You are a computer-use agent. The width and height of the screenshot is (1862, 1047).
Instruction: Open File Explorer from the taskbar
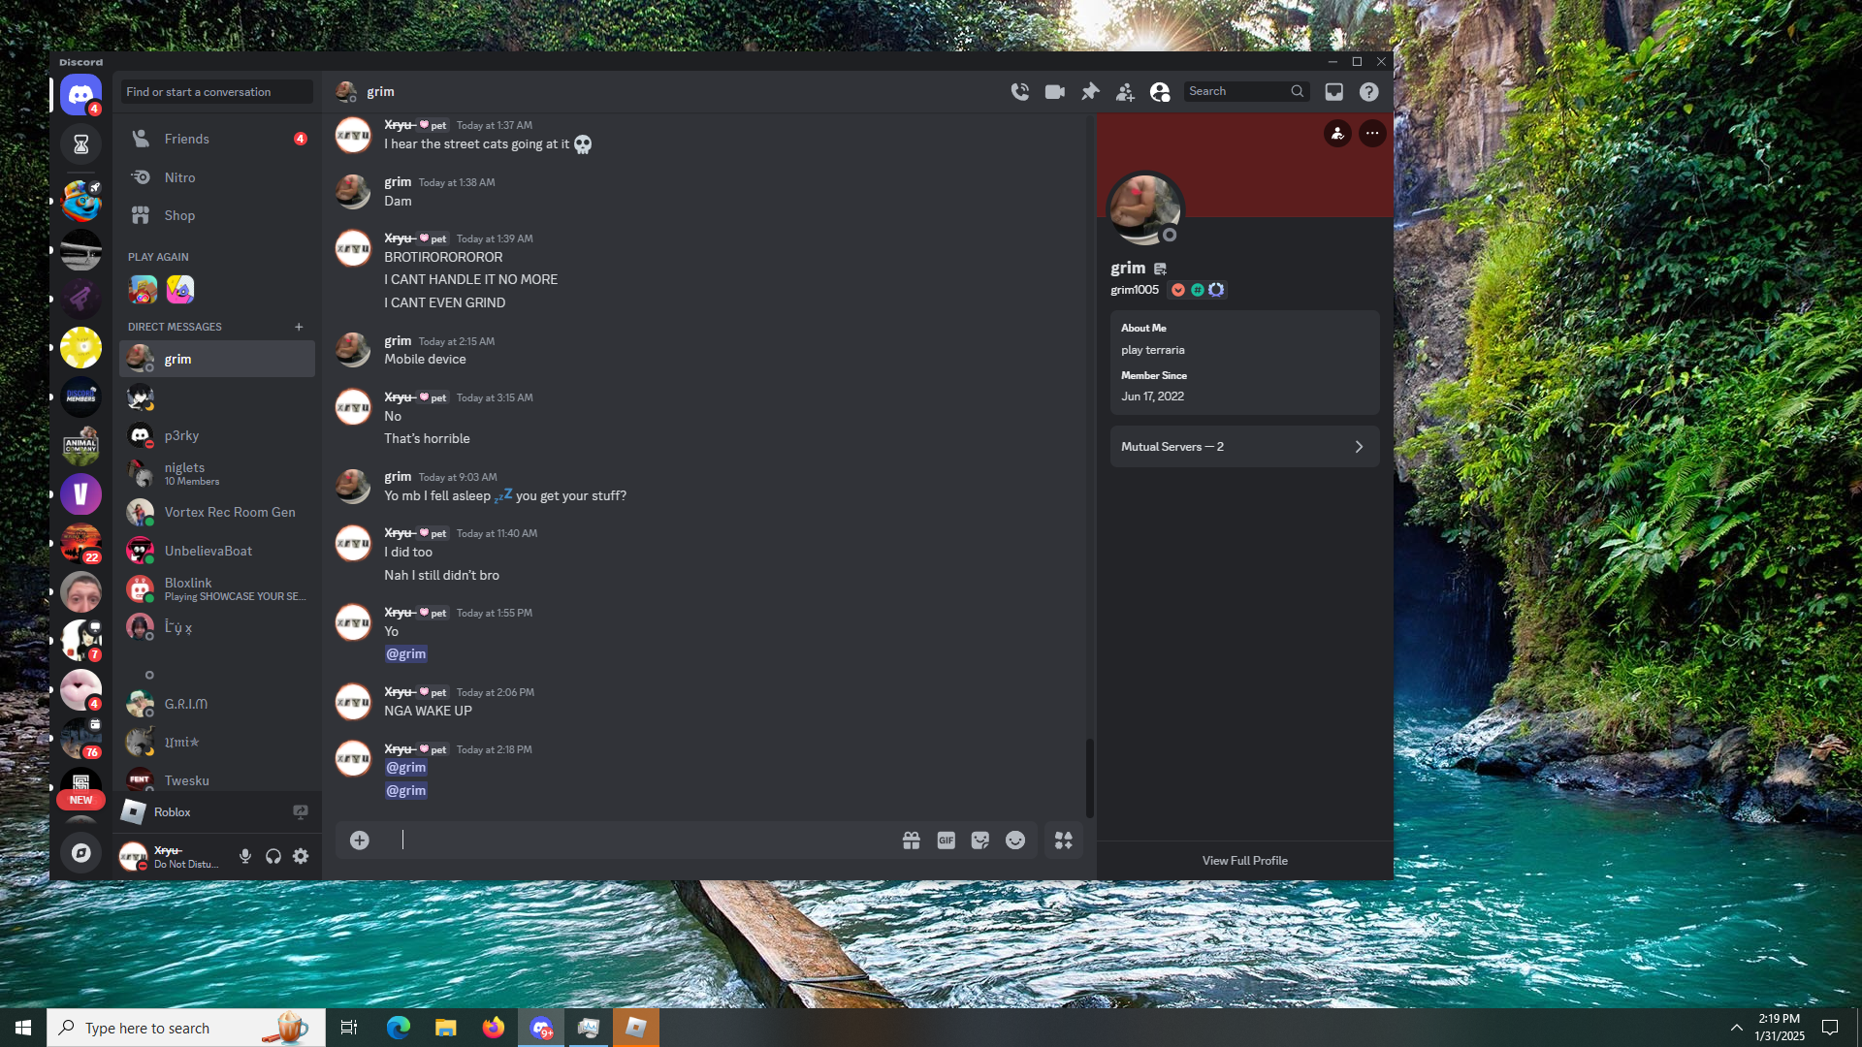pos(446,1028)
